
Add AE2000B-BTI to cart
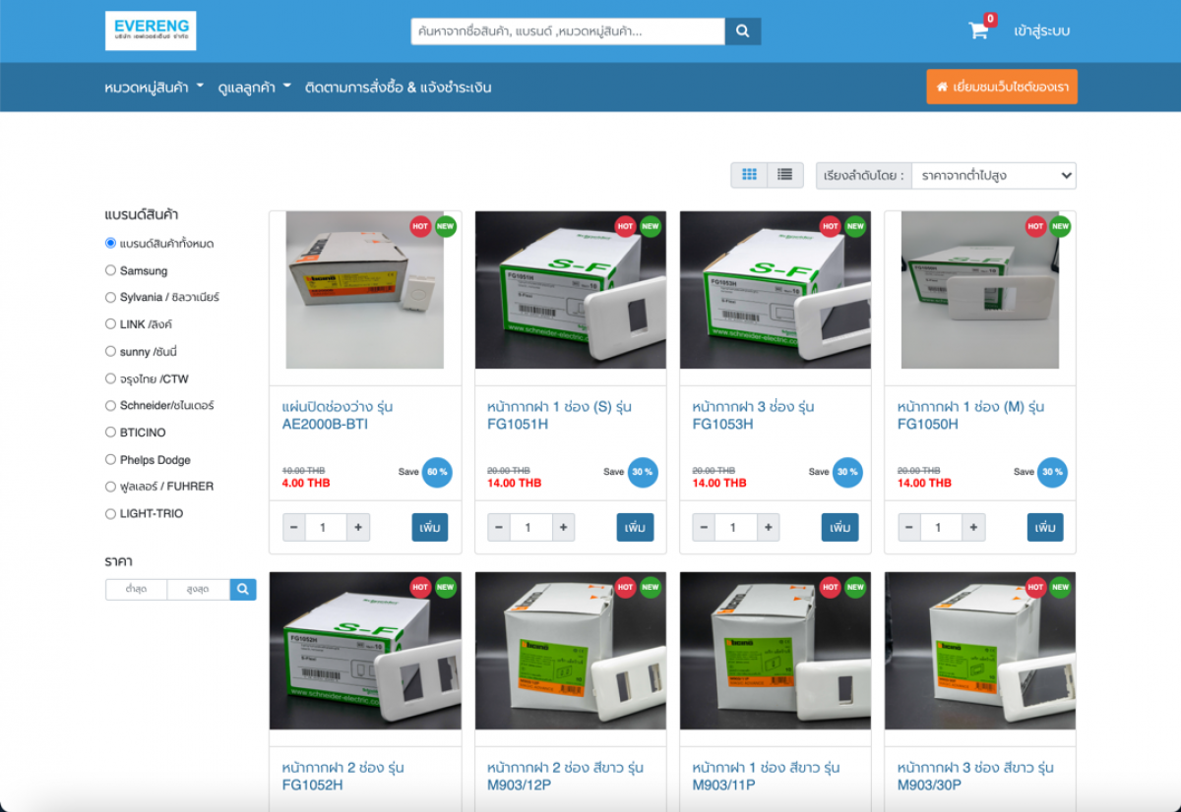430,527
